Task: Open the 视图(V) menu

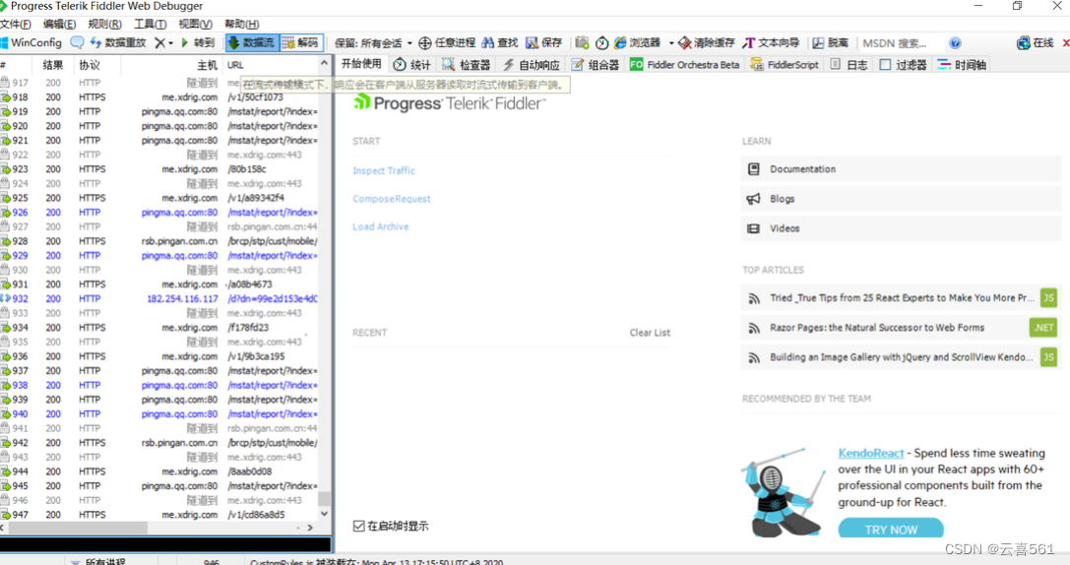Action: coord(195,24)
